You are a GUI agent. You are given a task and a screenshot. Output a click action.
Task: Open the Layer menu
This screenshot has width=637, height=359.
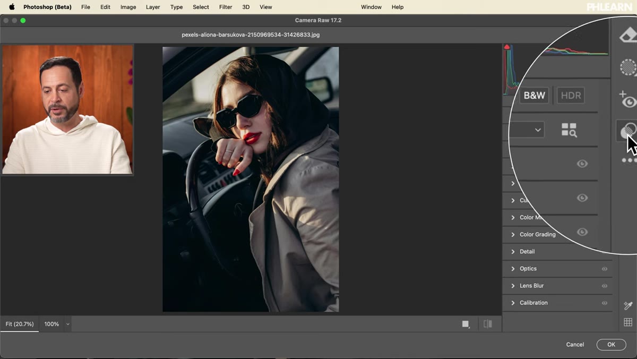tap(153, 7)
